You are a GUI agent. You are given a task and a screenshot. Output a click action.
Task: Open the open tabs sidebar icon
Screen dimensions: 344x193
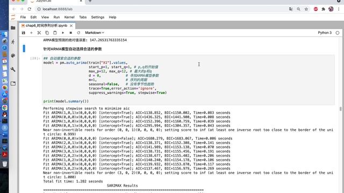(13, 84)
